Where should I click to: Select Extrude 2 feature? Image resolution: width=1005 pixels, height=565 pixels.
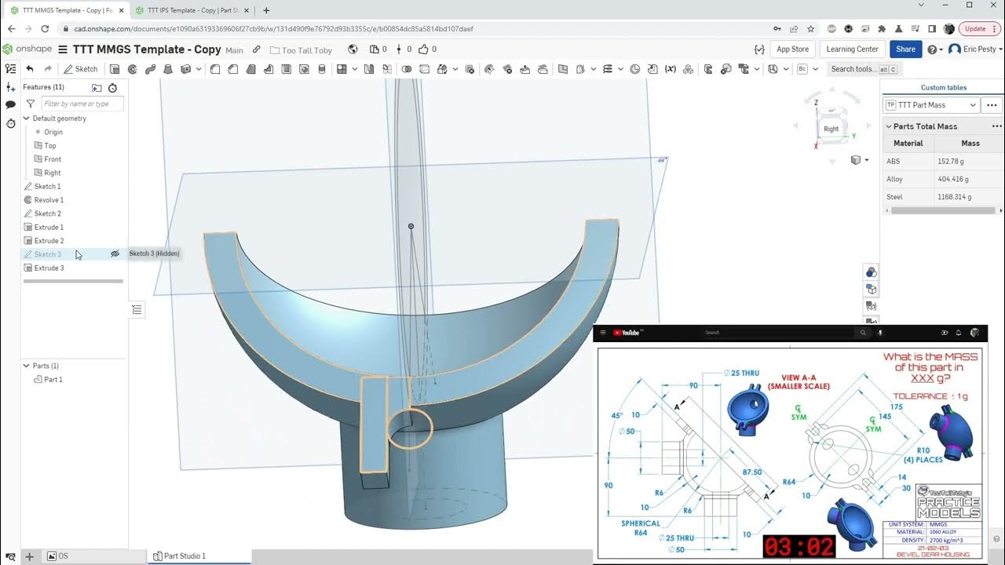(49, 241)
